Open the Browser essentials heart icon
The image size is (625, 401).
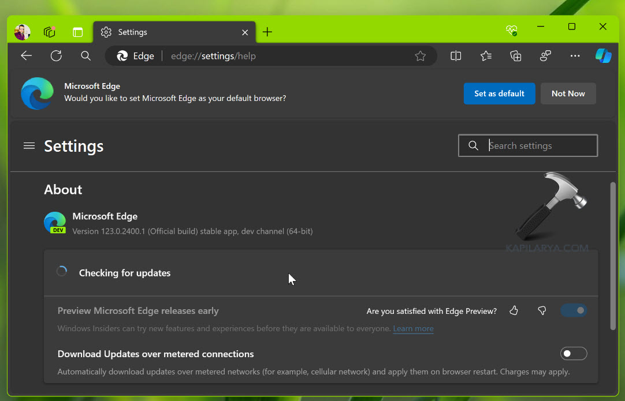click(x=511, y=30)
